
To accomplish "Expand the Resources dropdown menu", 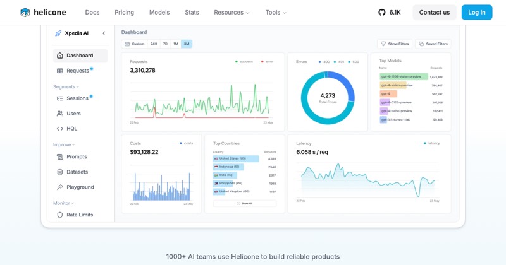I will point(231,12).
